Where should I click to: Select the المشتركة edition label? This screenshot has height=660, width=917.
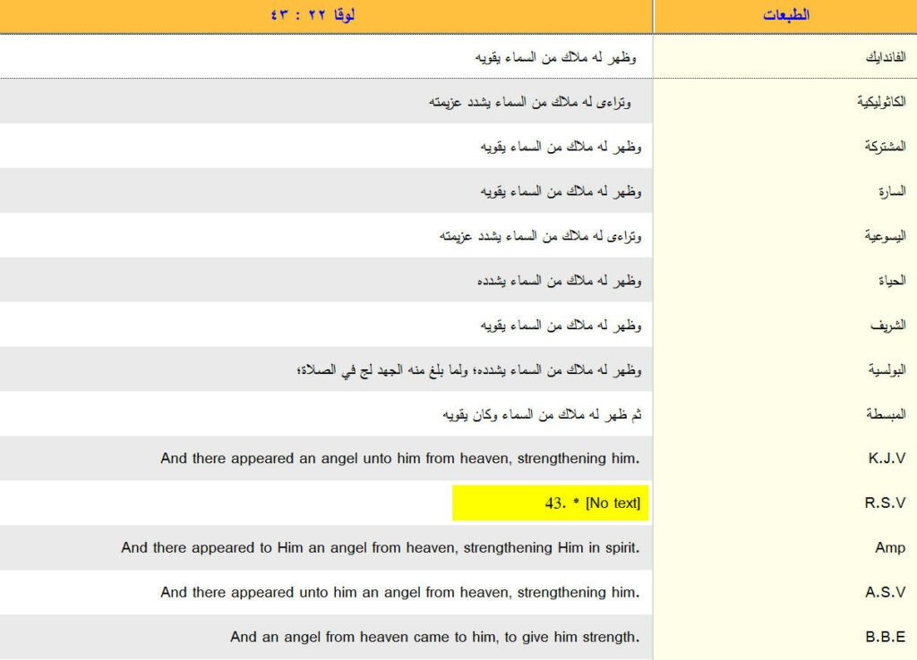coord(885,147)
